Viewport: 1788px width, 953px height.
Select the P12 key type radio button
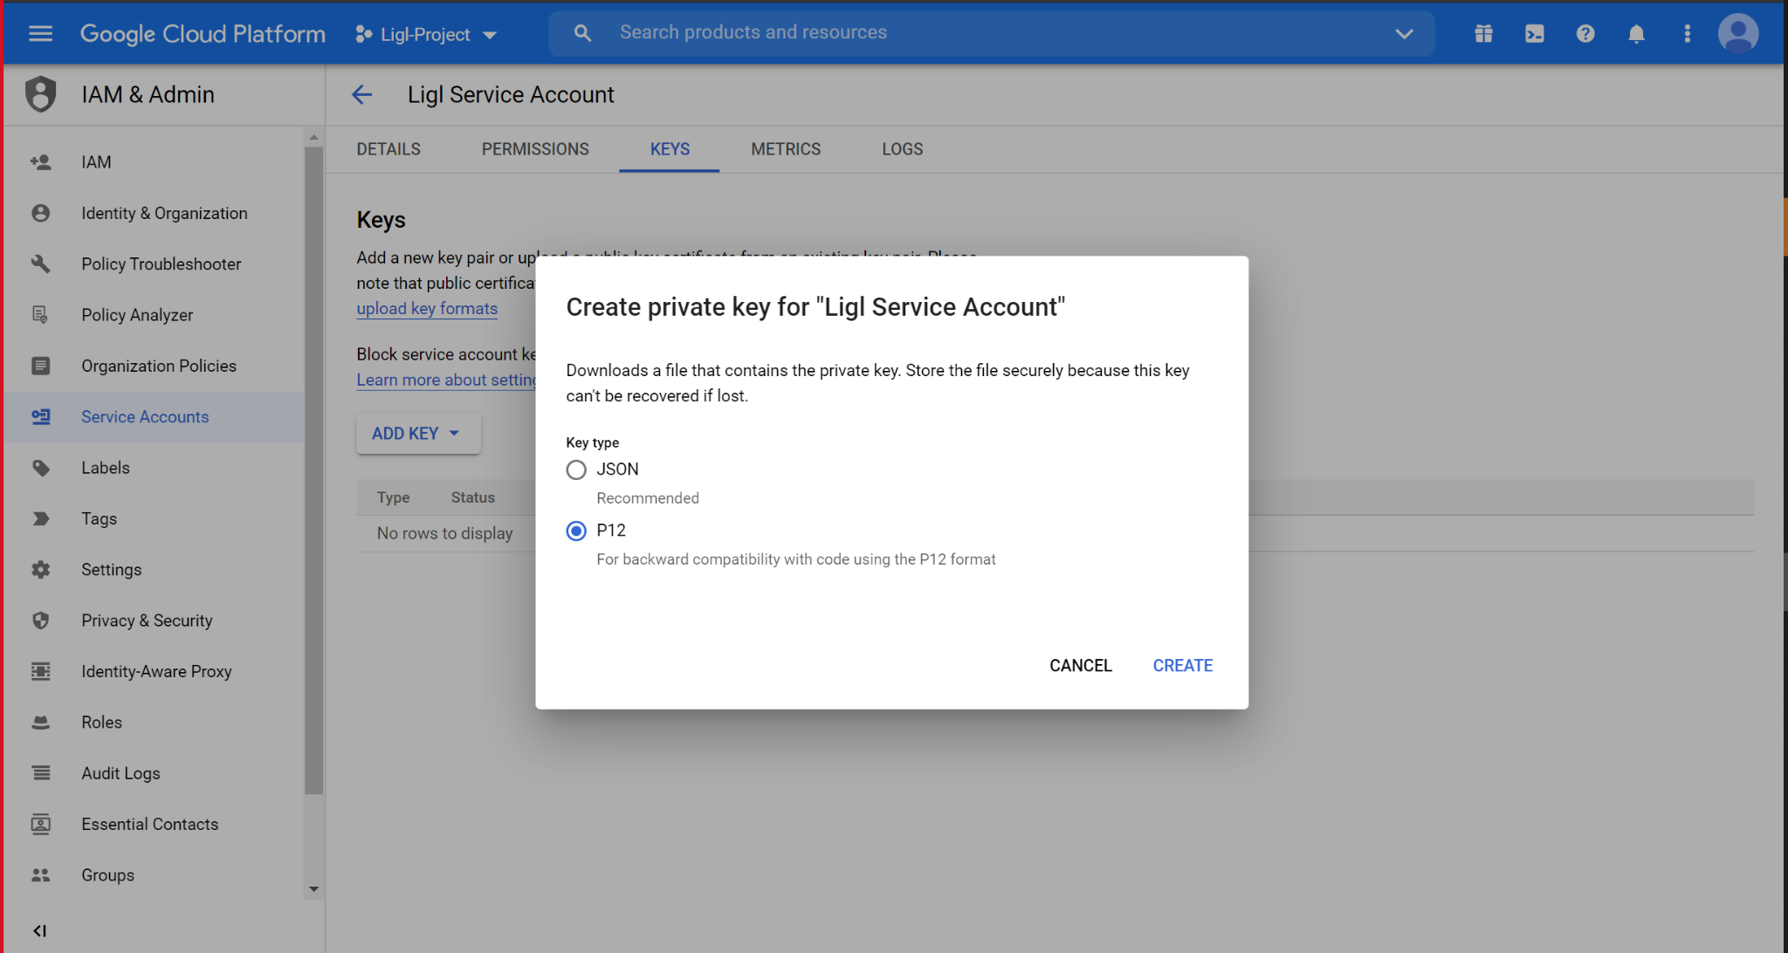576,531
